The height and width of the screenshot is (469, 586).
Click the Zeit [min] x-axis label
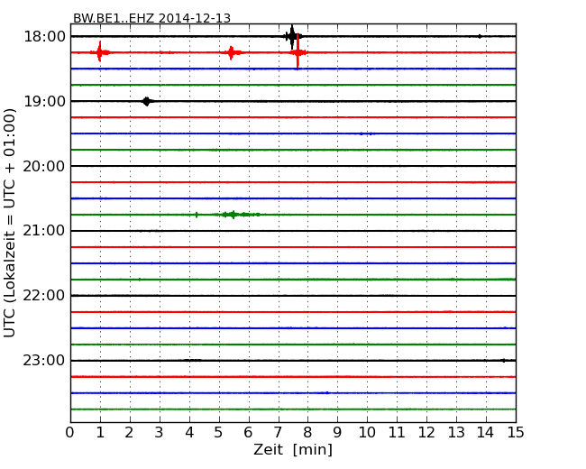tap(293, 449)
